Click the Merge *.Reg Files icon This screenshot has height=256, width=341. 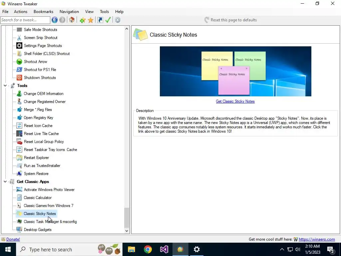click(19, 109)
